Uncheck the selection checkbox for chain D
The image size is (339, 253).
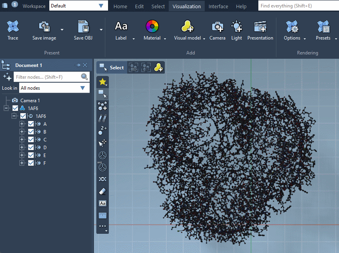[x=31, y=147]
